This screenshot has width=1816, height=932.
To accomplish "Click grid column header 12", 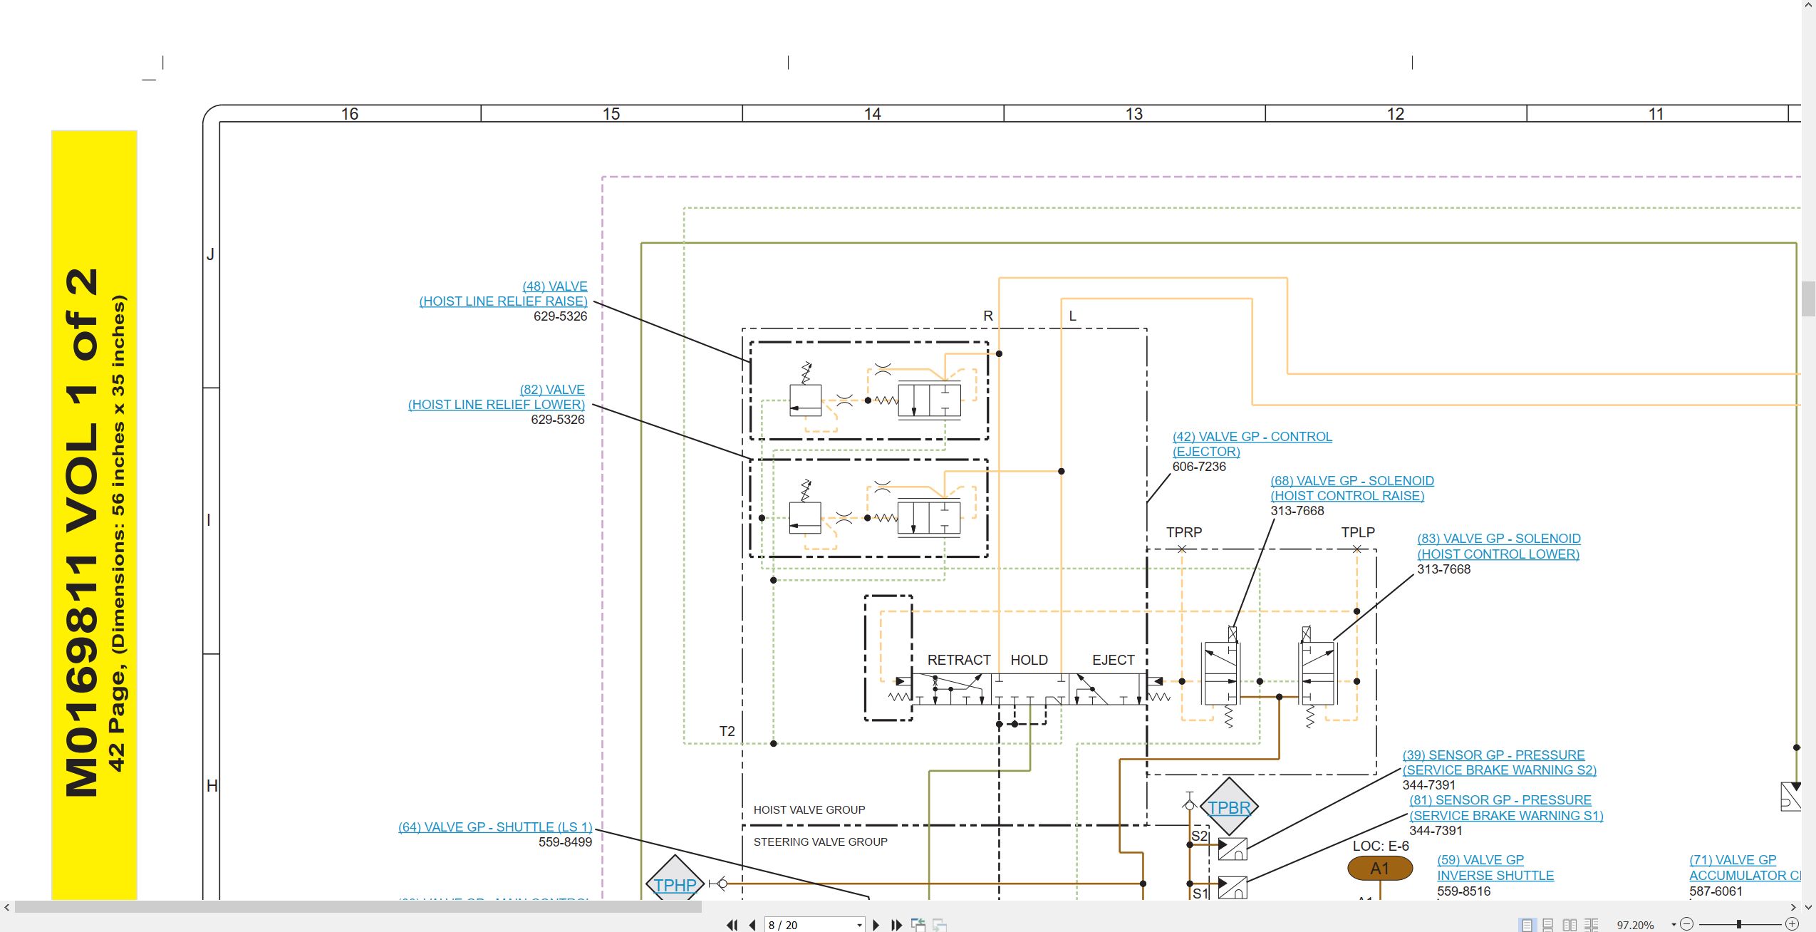I will tap(1395, 114).
